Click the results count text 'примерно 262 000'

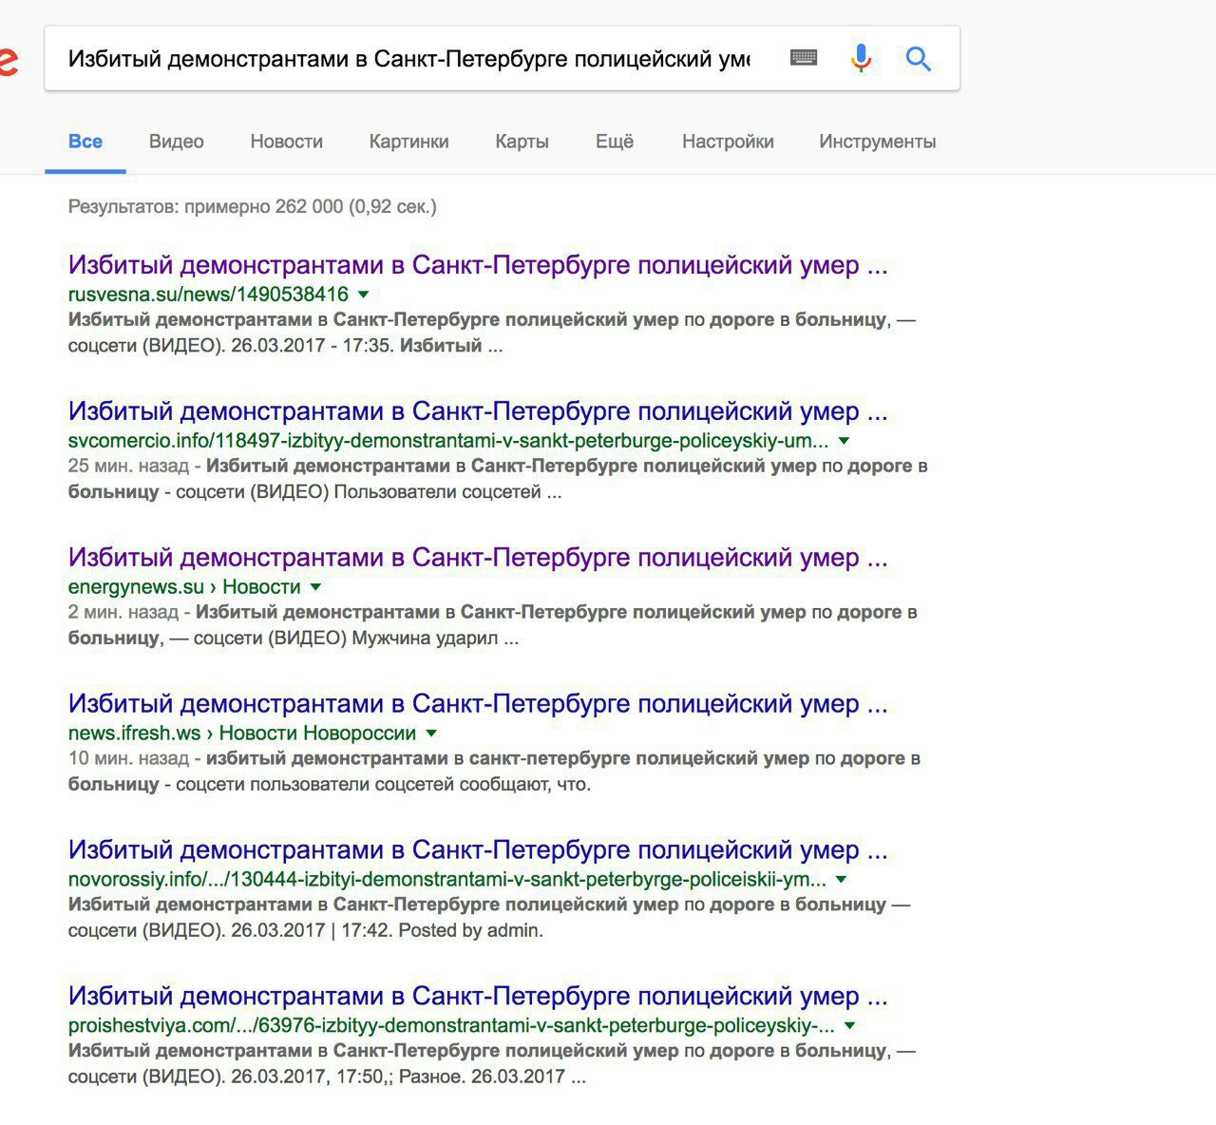[263, 206]
